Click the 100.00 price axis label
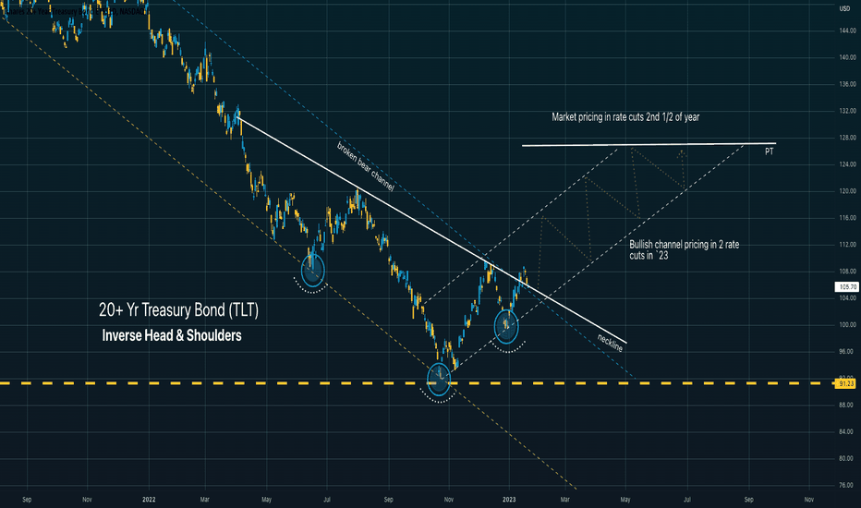This screenshot has height=508, width=861. 847,325
